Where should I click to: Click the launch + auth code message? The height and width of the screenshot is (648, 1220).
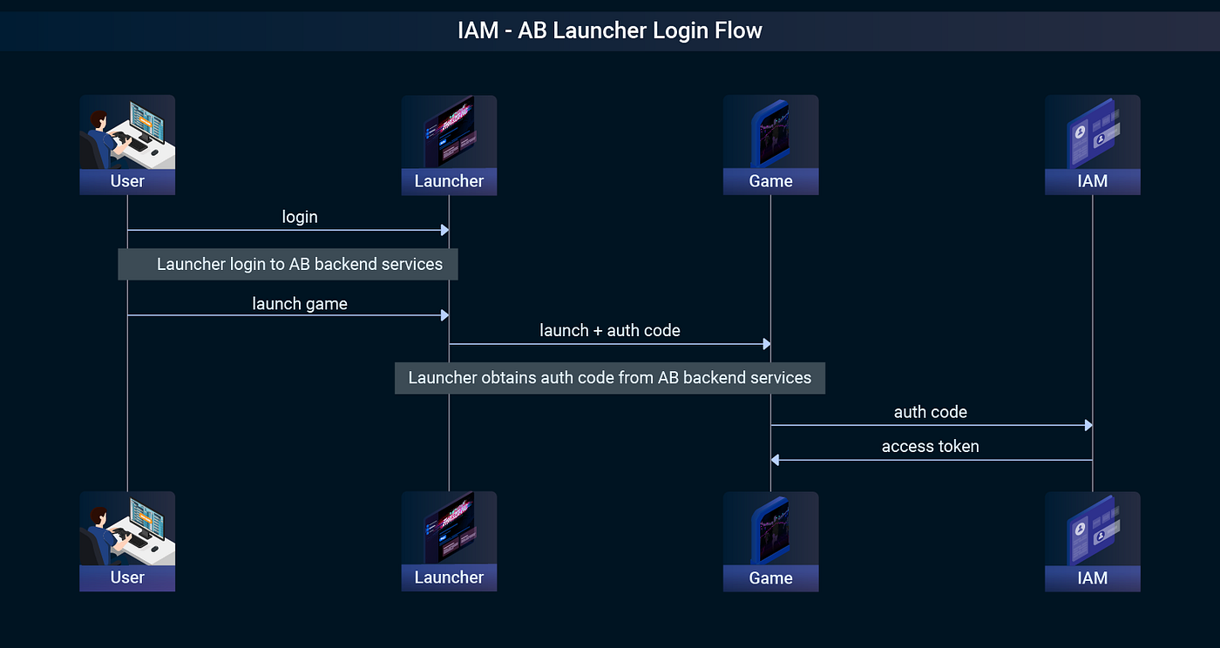click(x=610, y=330)
